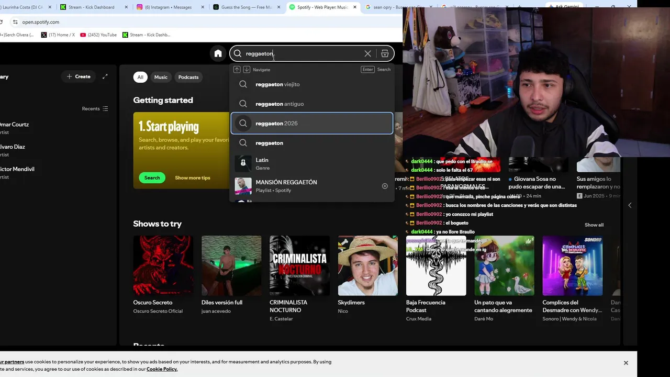Open Diles versión full show thumbnail
This screenshot has width=670, height=377.
coord(231,265)
